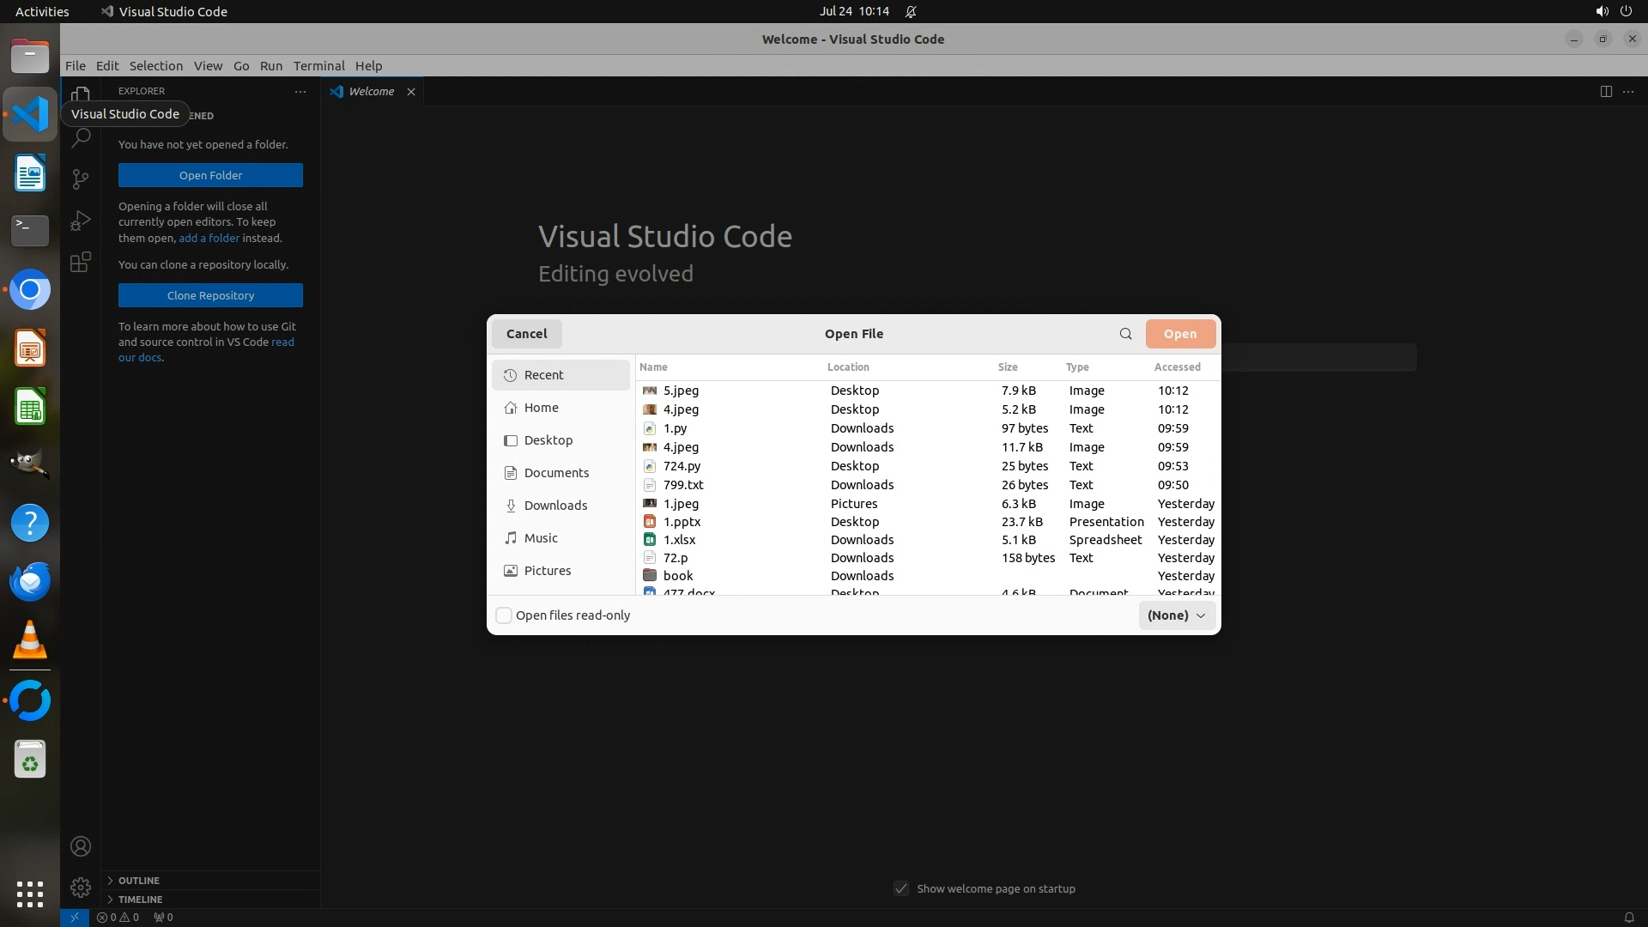Screen dimensions: 1648x927
Task: Select Downloads in file dialog sidebar
Action: (x=555, y=506)
